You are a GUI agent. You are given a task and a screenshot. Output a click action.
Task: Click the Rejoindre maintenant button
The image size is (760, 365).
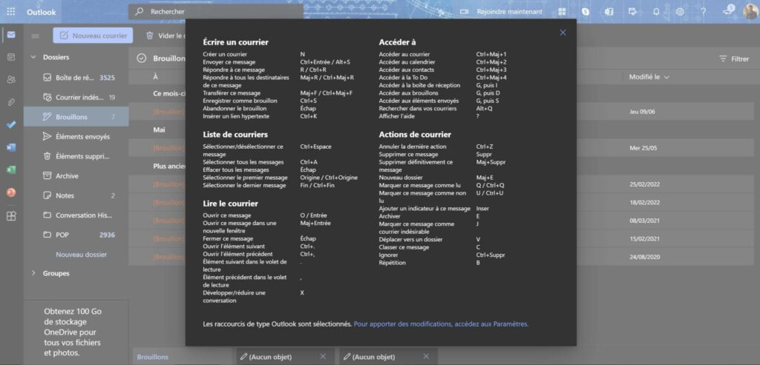pos(501,12)
